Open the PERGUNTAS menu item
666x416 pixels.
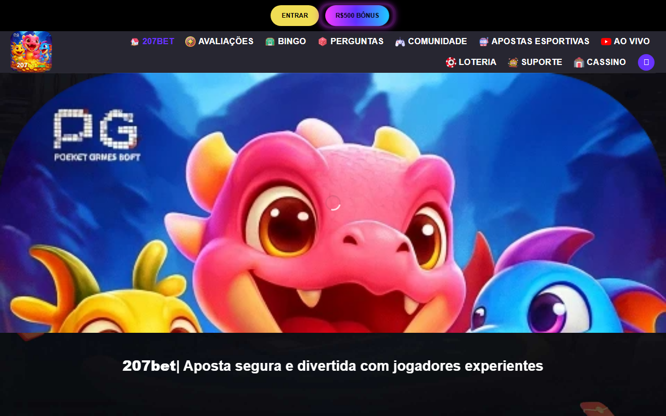[x=357, y=42]
